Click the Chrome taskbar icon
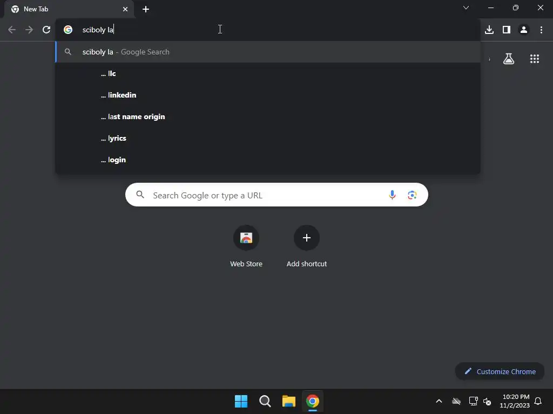This screenshot has width=553, height=414. click(313, 401)
